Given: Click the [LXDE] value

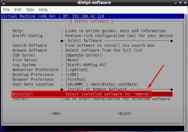Looking at the screenshot, I should [x=72, y=75].
